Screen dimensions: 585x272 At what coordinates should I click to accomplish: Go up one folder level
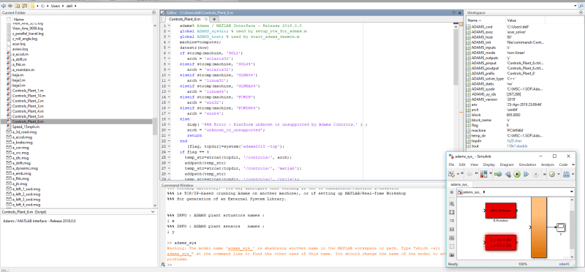coord(17,7)
